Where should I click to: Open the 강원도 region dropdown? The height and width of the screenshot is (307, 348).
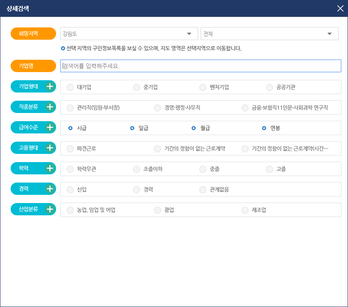(x=129, y=34)
